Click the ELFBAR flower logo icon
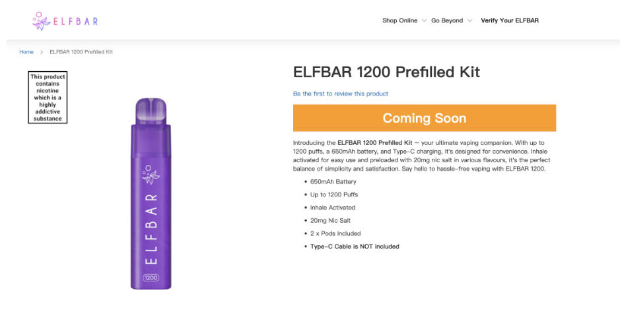This screenshot has height=319, width=620. 41,21
